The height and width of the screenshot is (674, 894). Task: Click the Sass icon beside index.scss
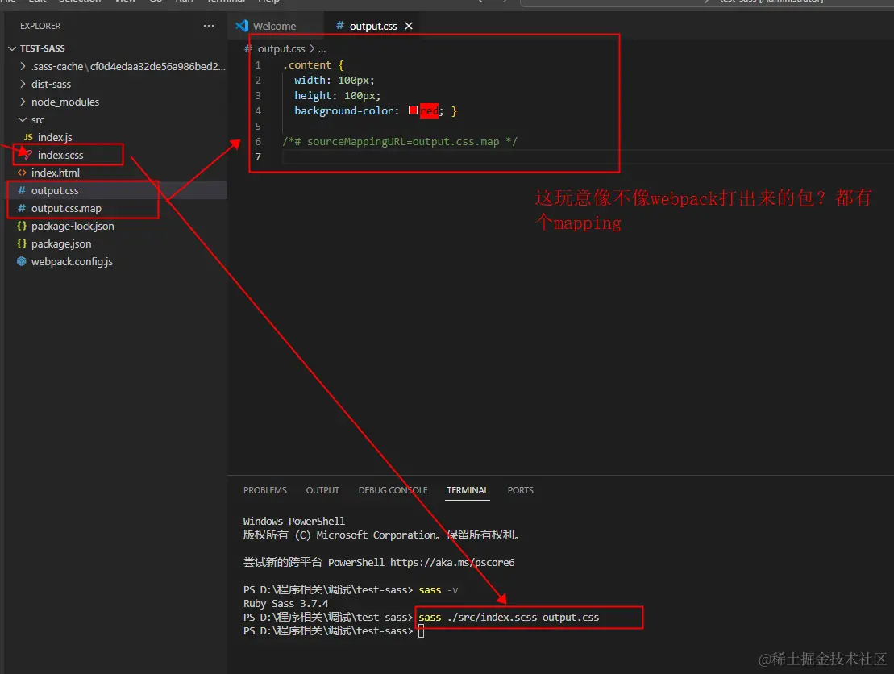coord(27,155)
